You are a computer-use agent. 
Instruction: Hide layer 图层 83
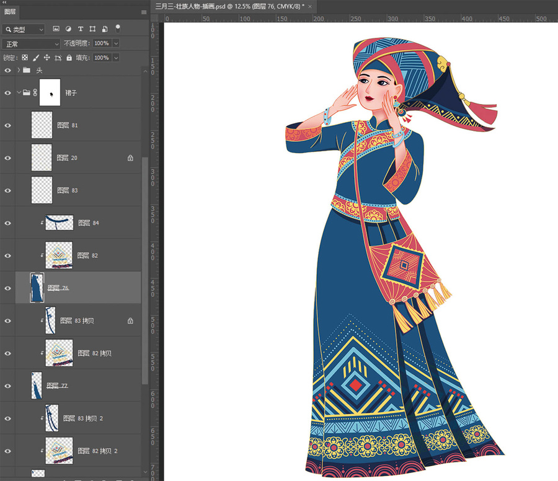(x=7, y=191)
